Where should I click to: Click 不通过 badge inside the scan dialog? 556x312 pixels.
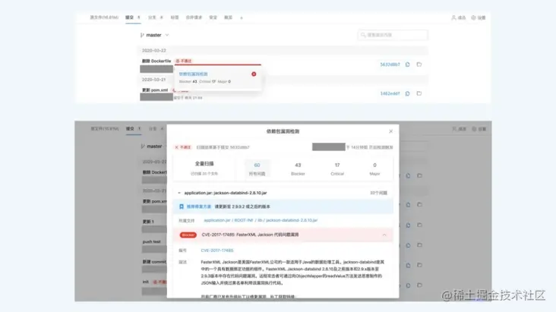click(x=183, y=147)
